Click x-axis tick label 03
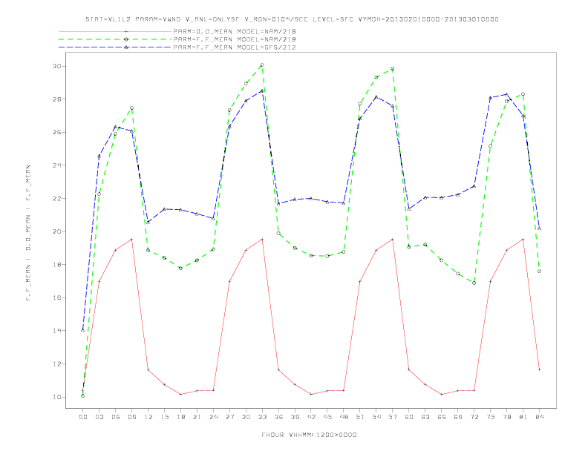The height and width of the screenshot is (454, 588). [99, 417]
